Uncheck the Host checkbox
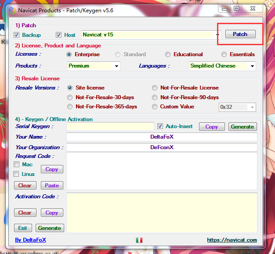 59,35
